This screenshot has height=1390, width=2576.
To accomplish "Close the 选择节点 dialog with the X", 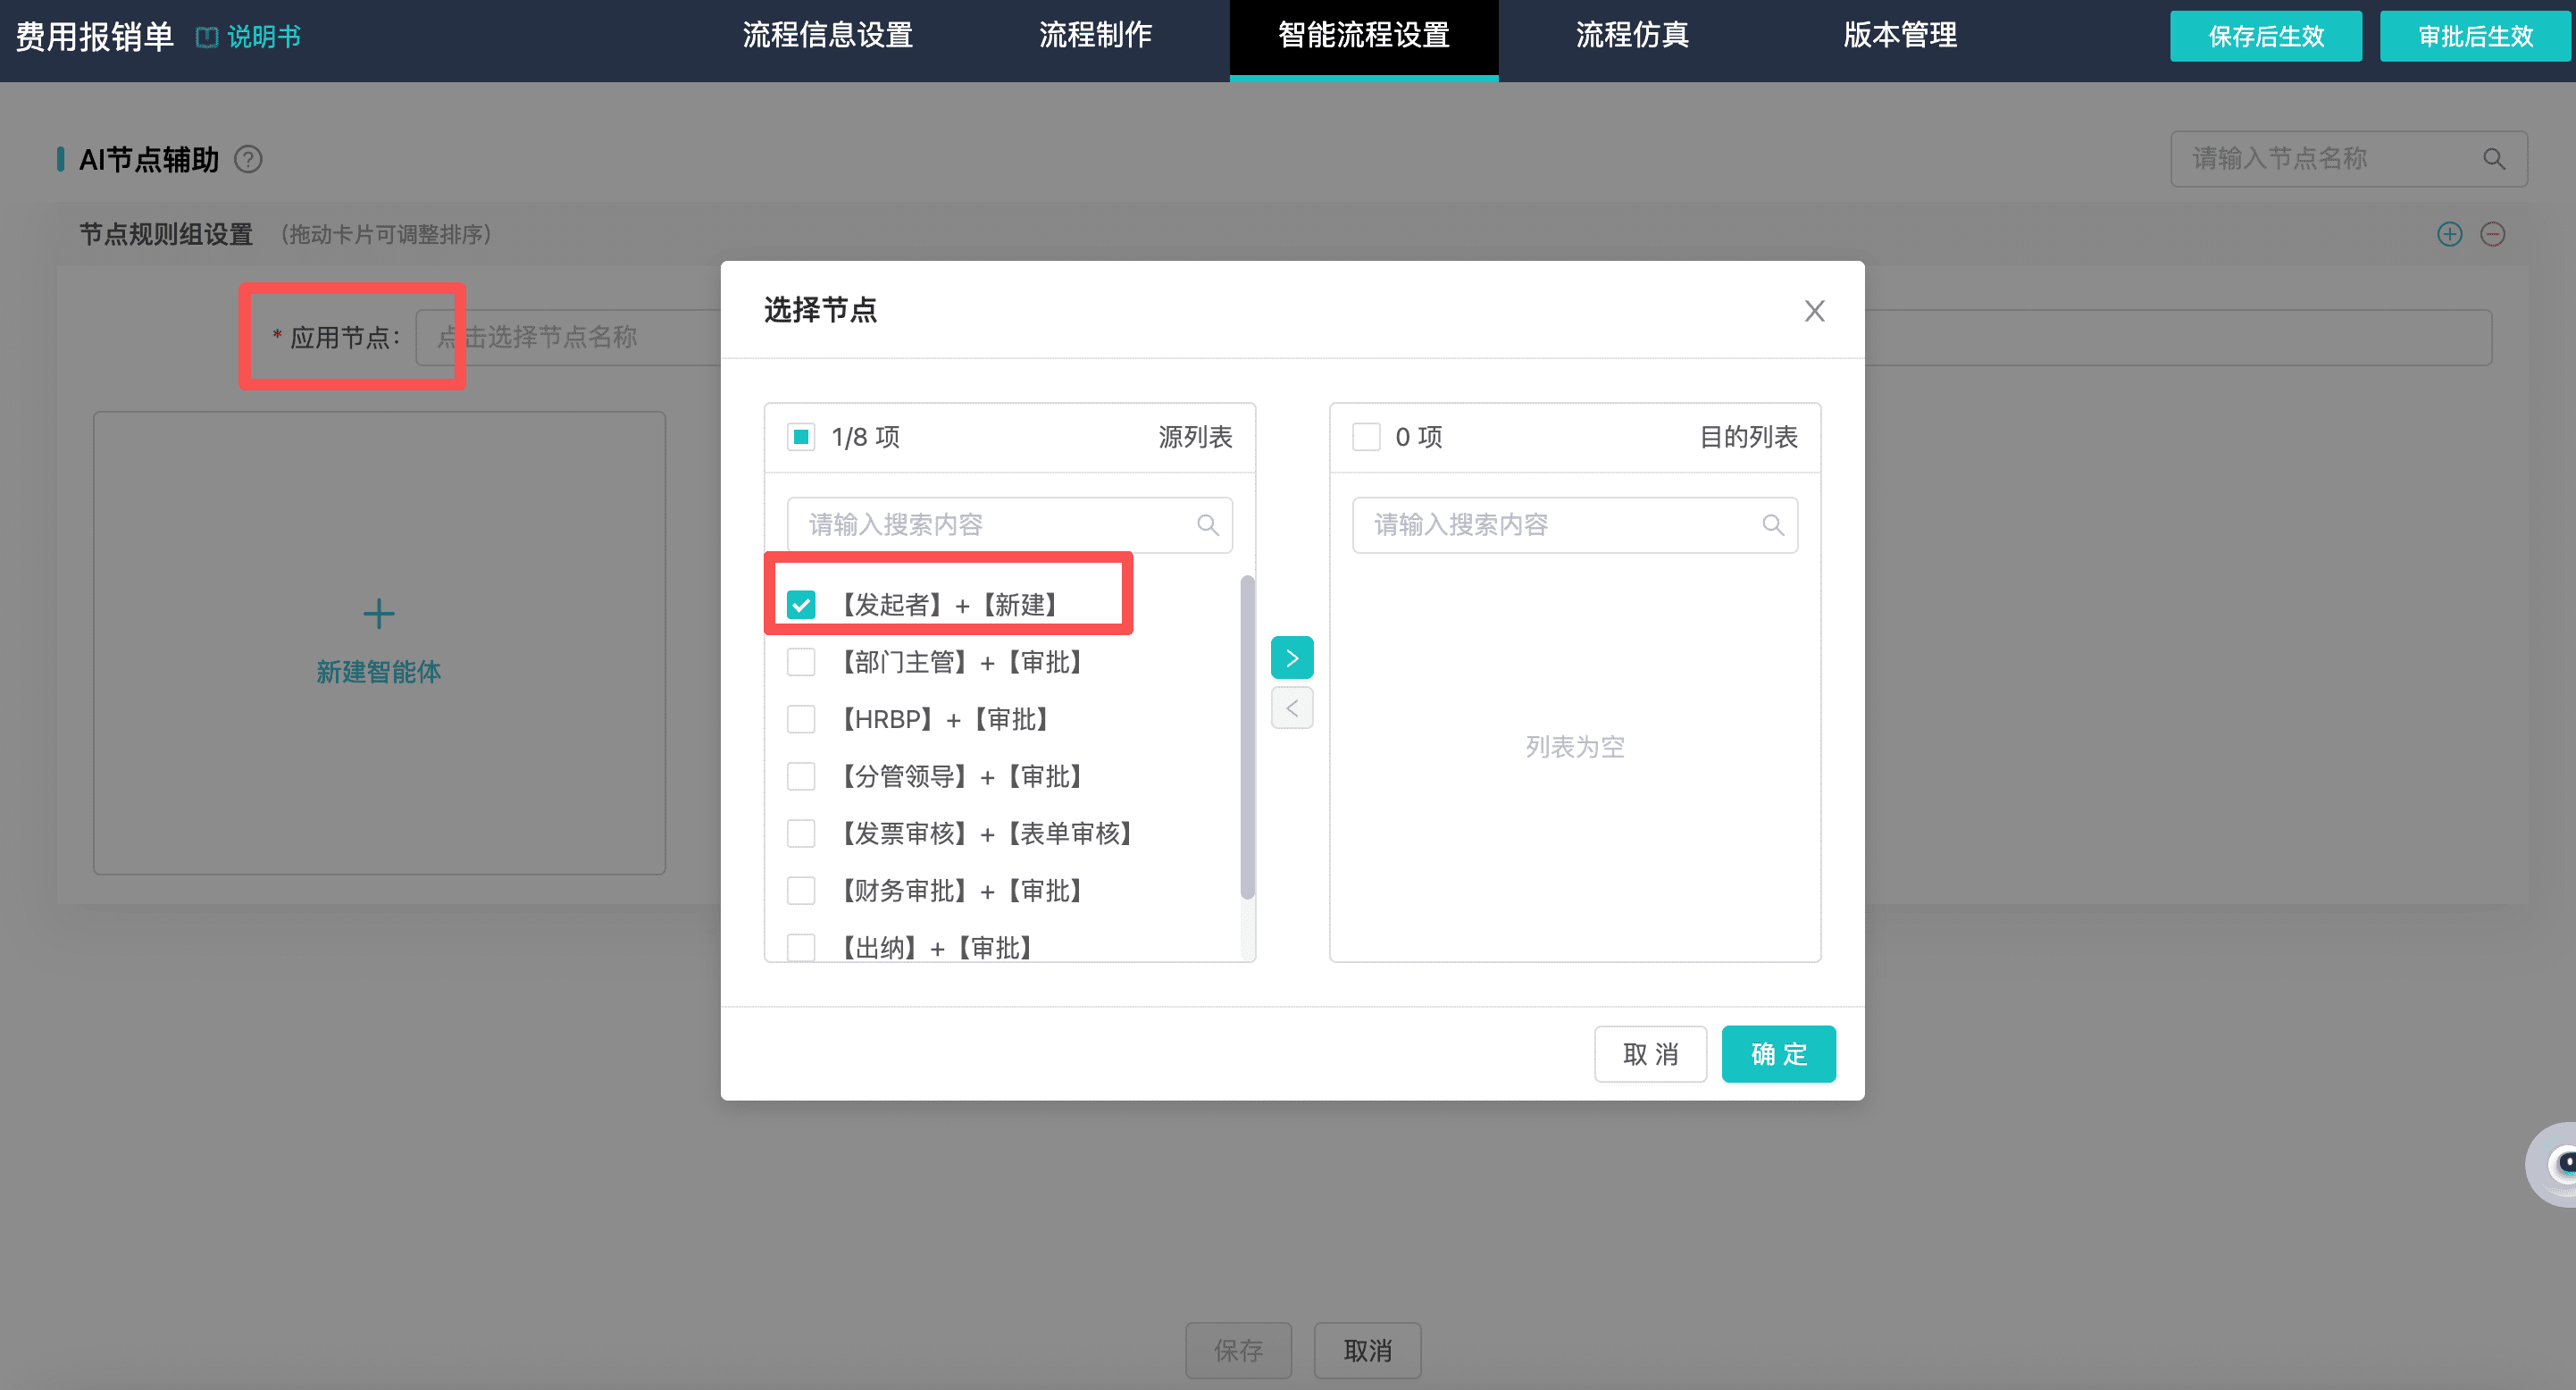I will (x=1814, y=311).
